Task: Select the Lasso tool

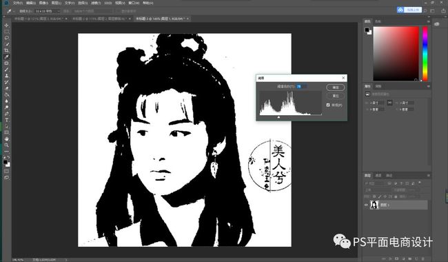Action: coord(6,38)
